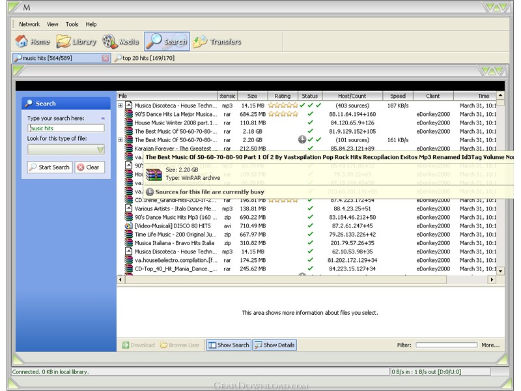521x391 pixels.
Task: Click mp3 icon of first Musica Discoteca row
Action: click(128, 106)
